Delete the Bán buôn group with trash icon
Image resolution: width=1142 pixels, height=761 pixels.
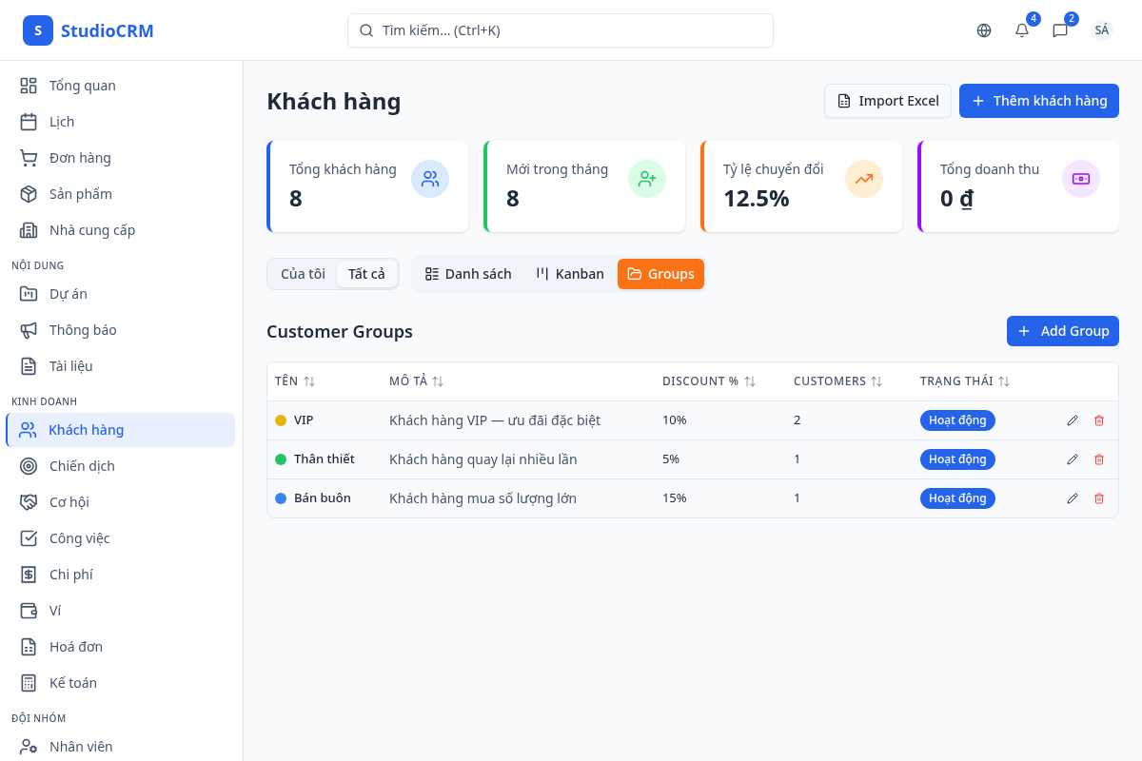[1099, 498]
